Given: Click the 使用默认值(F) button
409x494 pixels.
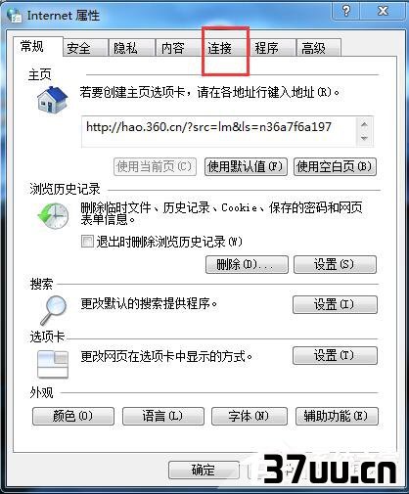Looking at the screenshot, I should tap(246, 167).
